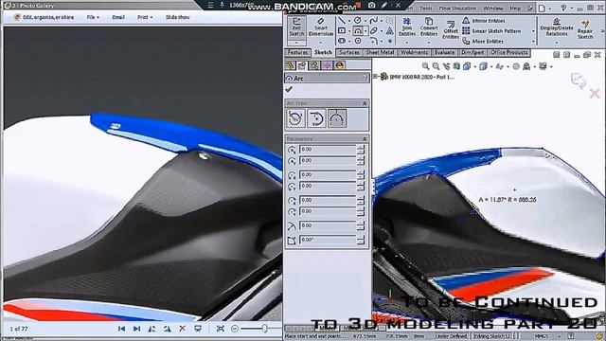
Task: Open Arc PropertyManager help
Action: [x=365, y=78]
